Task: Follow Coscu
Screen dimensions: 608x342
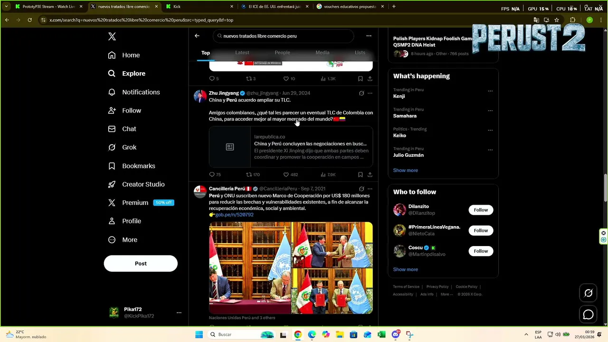Action: coord(481,251)
